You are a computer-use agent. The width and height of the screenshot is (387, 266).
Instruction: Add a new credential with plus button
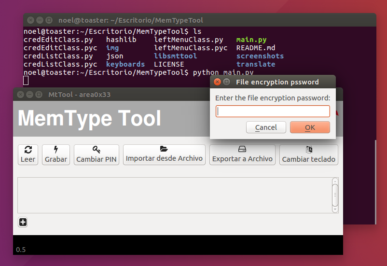coord(23,222)
